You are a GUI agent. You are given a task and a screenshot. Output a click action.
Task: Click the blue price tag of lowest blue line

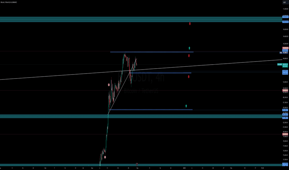click(x=285, y=110)
